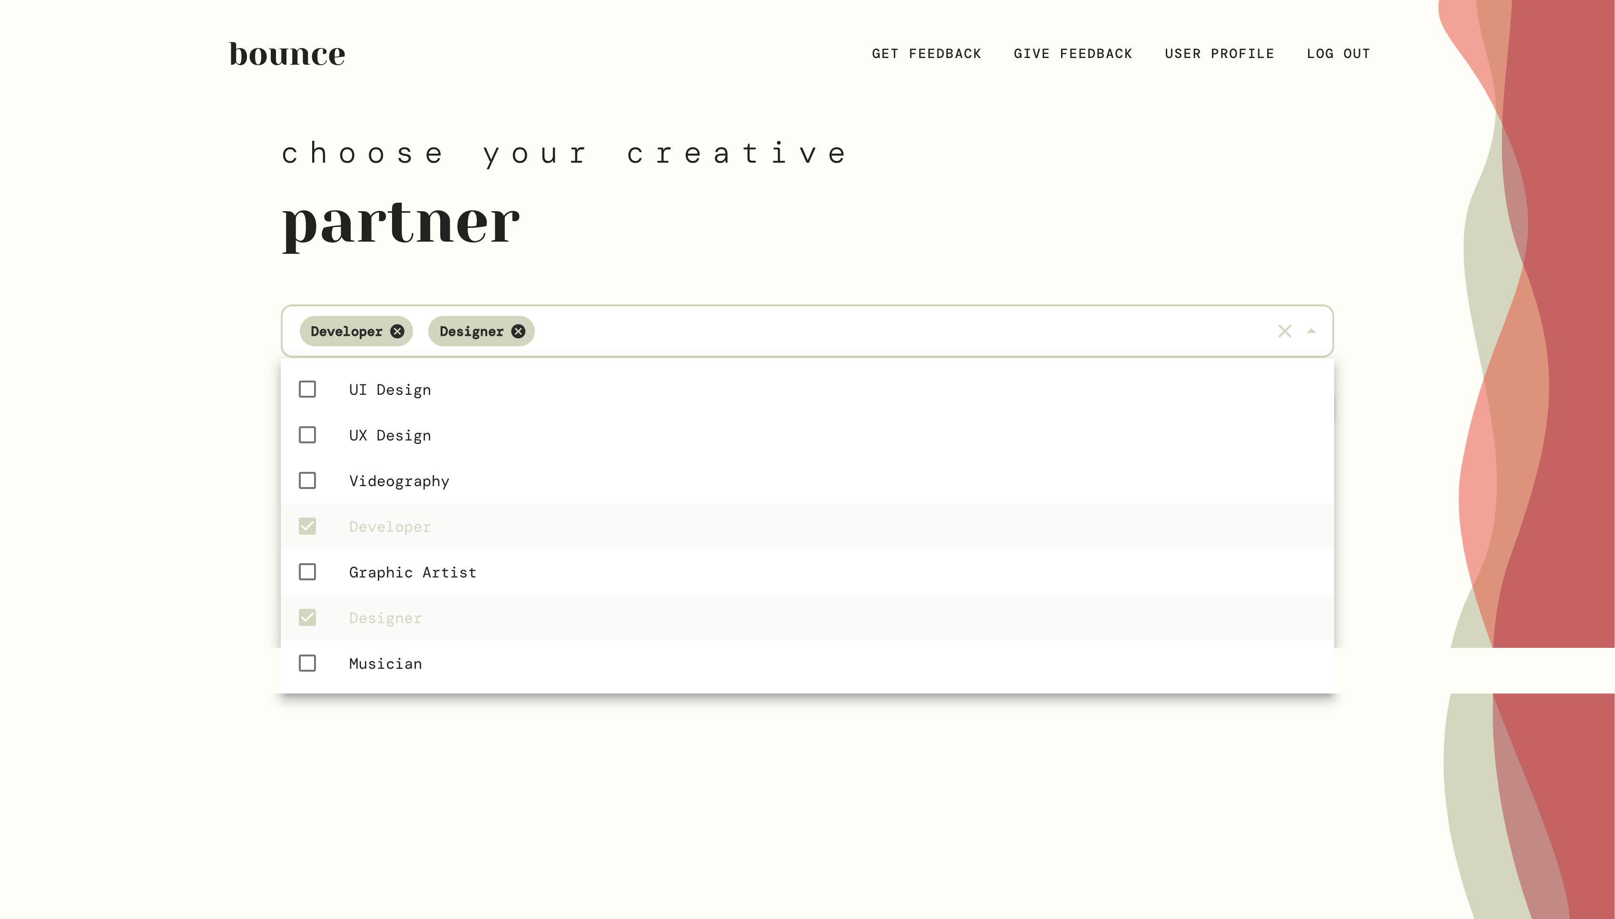Go to Give Feedback in the navigation
Screen dimensions: 1615x919
click(x=1073, y=54)
